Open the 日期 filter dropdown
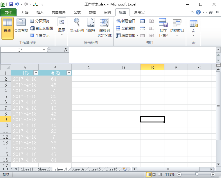 click(36, 73)
